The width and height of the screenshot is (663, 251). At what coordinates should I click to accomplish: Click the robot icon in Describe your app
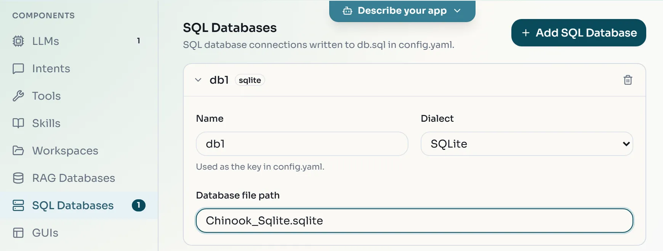coord(347,11)
